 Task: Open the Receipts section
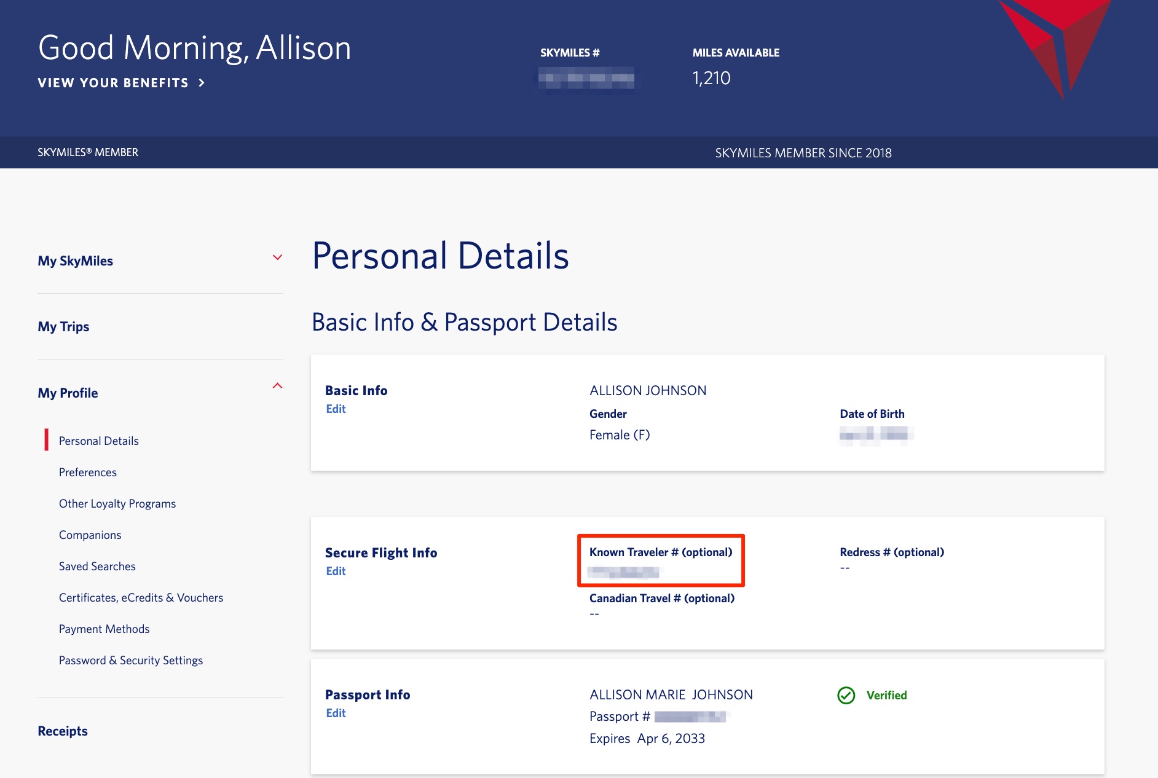pyautogui.click(x=63, y=731)
